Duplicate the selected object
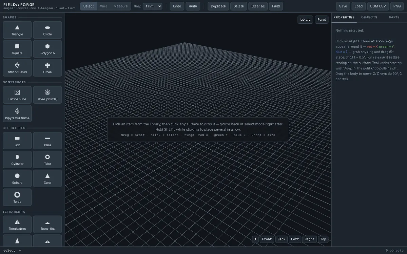407x254 pixels. (218, 6)
